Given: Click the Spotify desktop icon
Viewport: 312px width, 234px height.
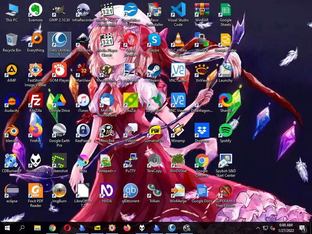Looking at the screenshot, I should point(225,133).
